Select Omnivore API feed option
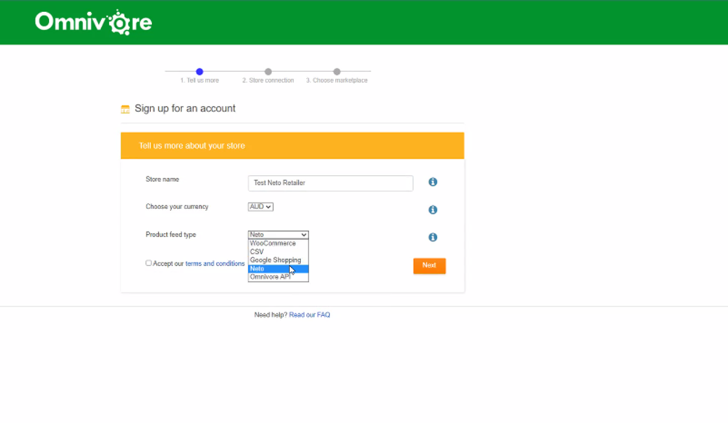728x423 pixels. 272,277
